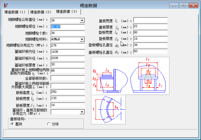This screenshot has height=140, width=201.
Task: Click 基础环板厚度 field showing 30
Action: (x=68, y=65)
